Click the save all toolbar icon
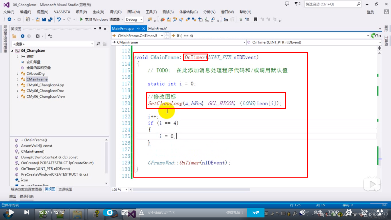391x220 pixels. (50, 19)
